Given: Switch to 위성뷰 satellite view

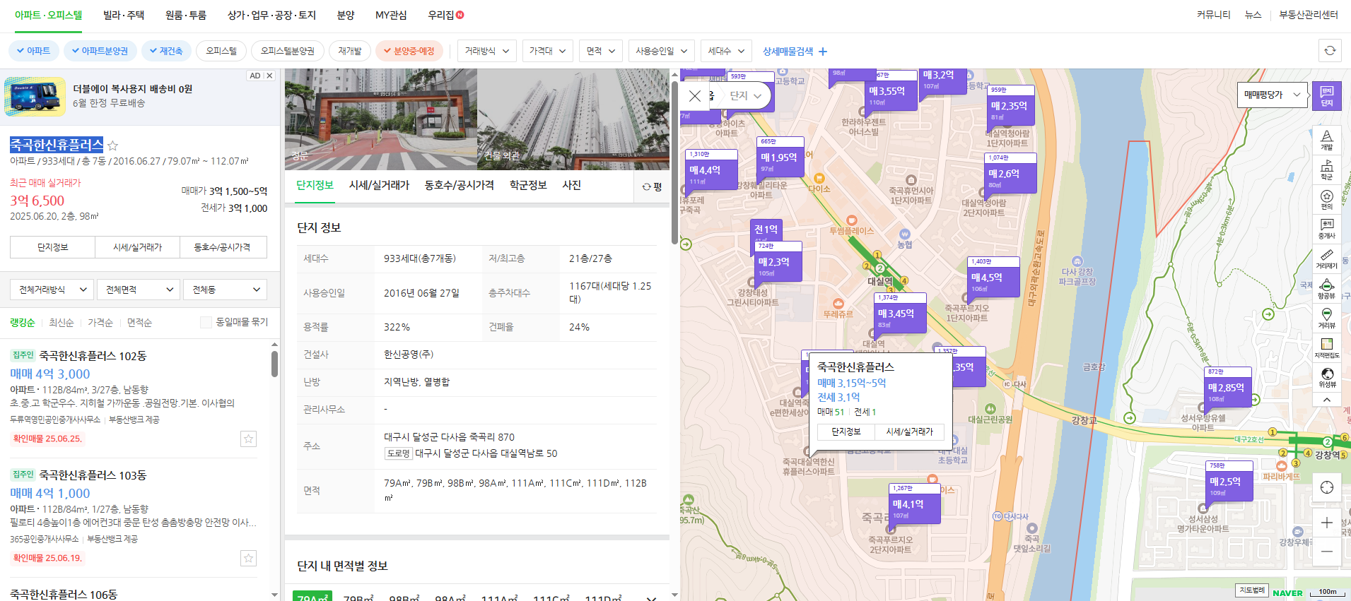Looking at the screenshot, I should 1326,378.
